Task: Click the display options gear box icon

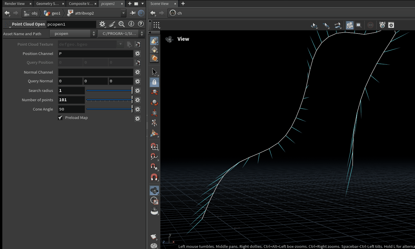Action: pos(391,25)
